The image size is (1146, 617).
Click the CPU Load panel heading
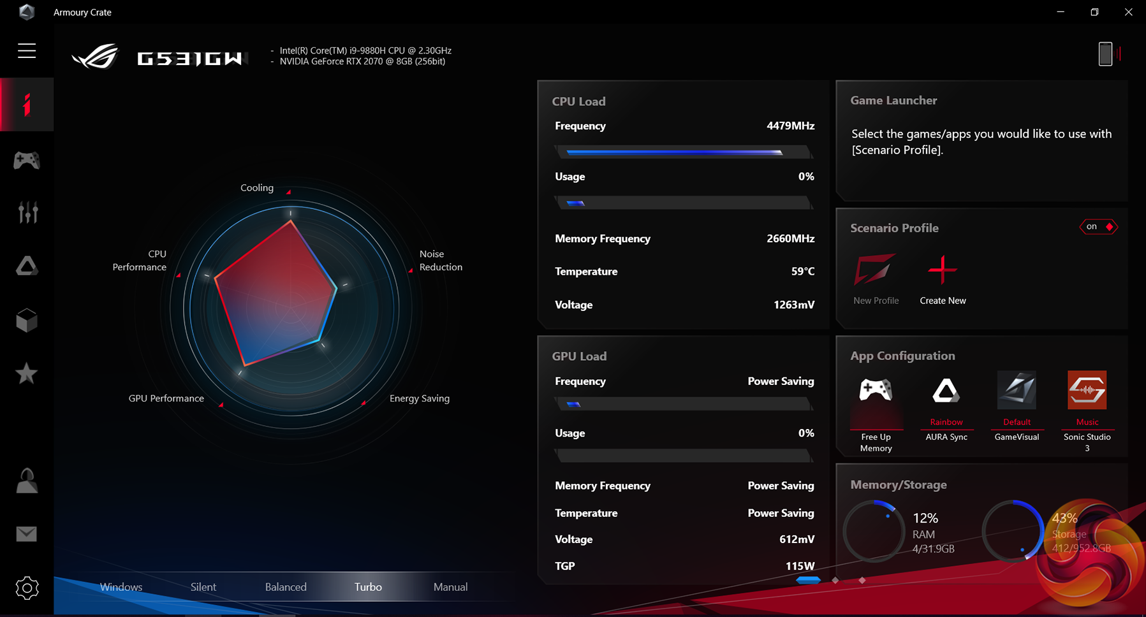[578, 101]
